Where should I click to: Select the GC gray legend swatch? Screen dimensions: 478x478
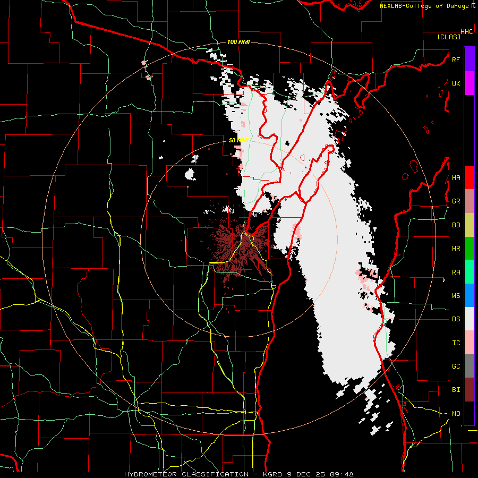pos(469,366)
